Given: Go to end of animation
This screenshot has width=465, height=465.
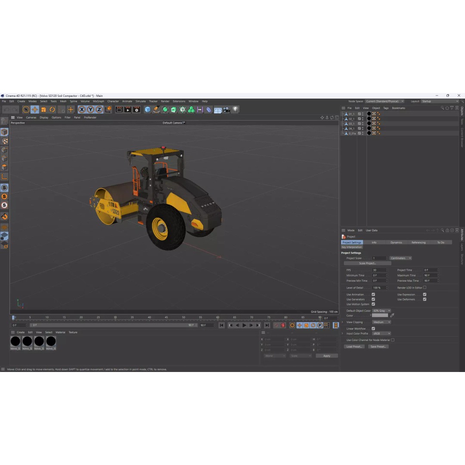Looking at the screenshot, I should (267, 325).
